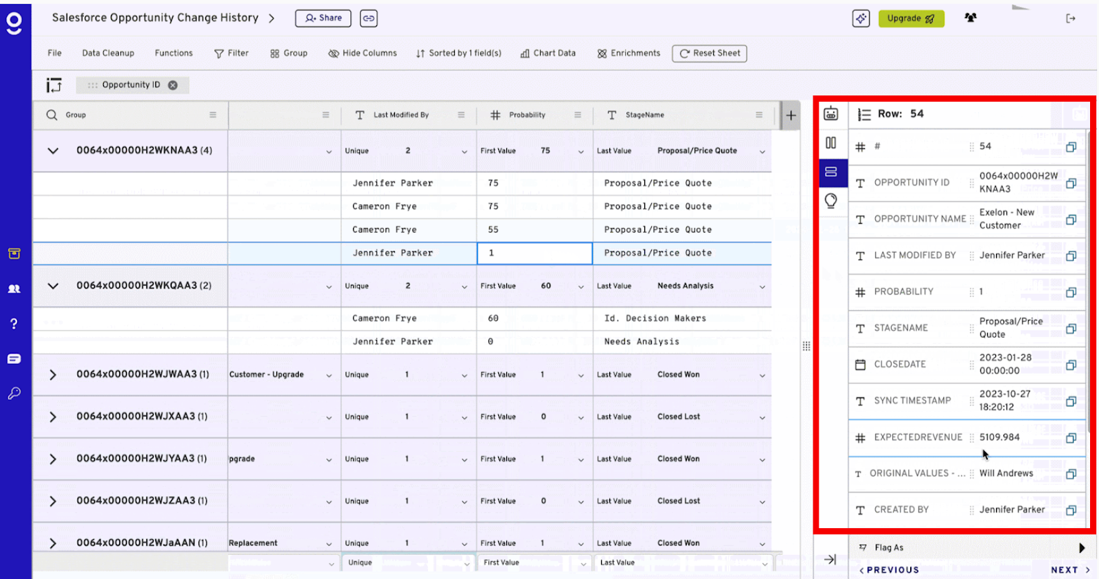Collapse the row detail panel with arrow icon
This screenshot has height=579, width=1099.
830,559
